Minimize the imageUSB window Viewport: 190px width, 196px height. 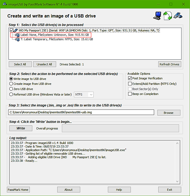pyautogui.click(x=159, y=4)
